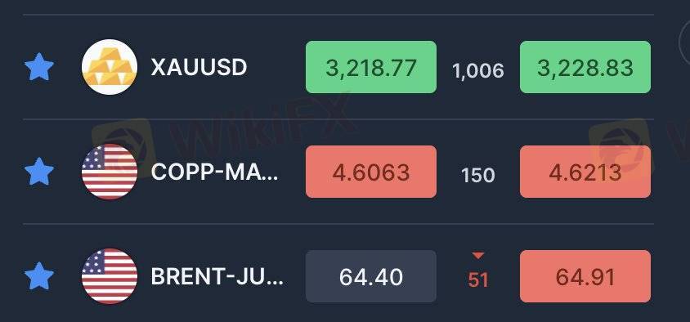Tap the XAUUSD buy price 3,228.83
690x322 pixels.
(585, 67)
